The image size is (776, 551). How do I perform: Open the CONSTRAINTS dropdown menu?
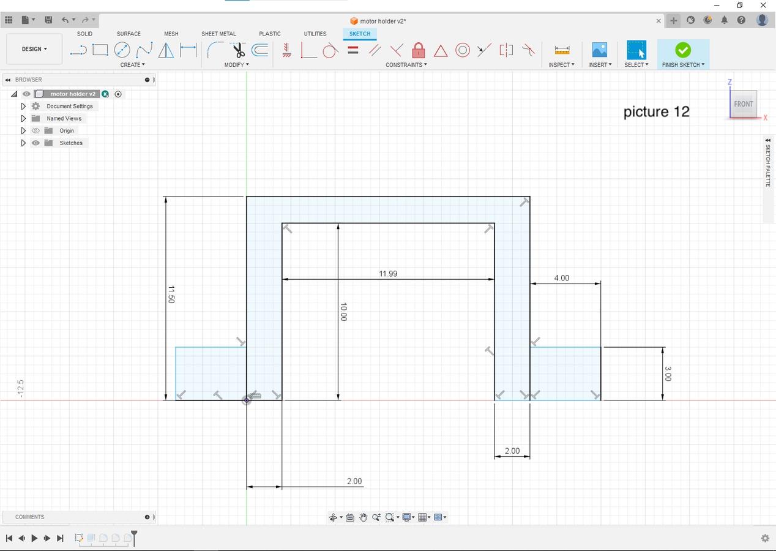(406, 64)
